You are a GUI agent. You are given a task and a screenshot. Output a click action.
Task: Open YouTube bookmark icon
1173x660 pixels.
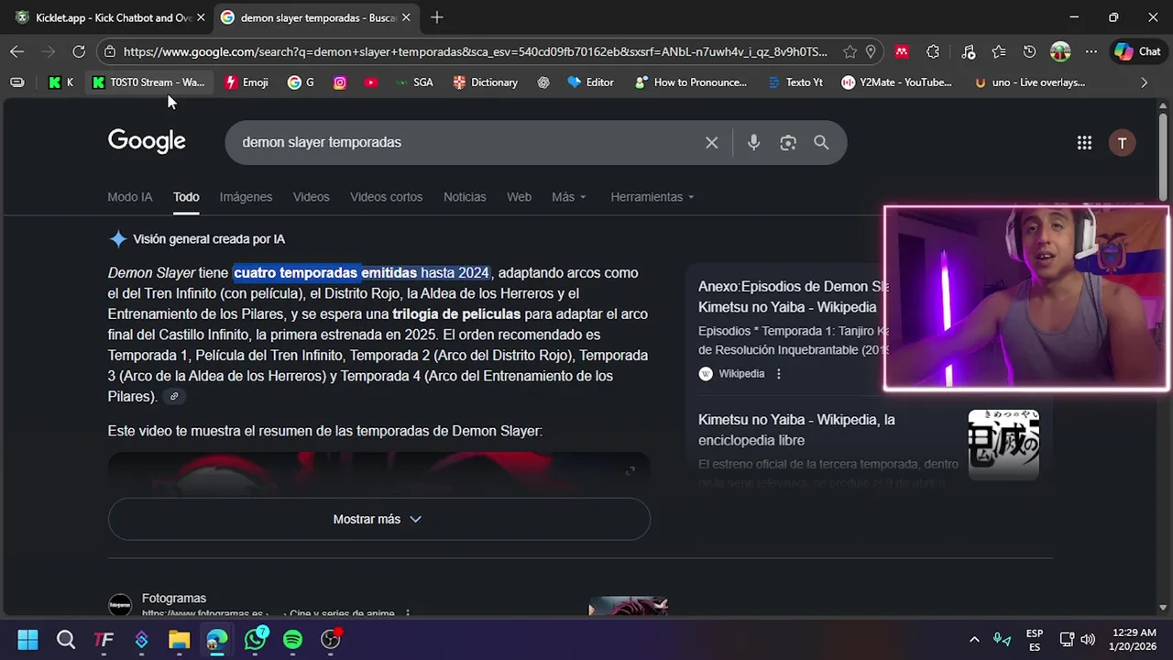(370, 82)
